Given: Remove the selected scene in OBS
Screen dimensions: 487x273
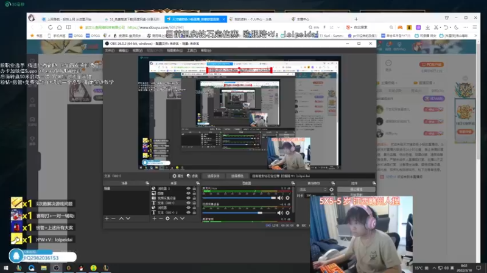Looking at the screenshot, I should [113, 218].
